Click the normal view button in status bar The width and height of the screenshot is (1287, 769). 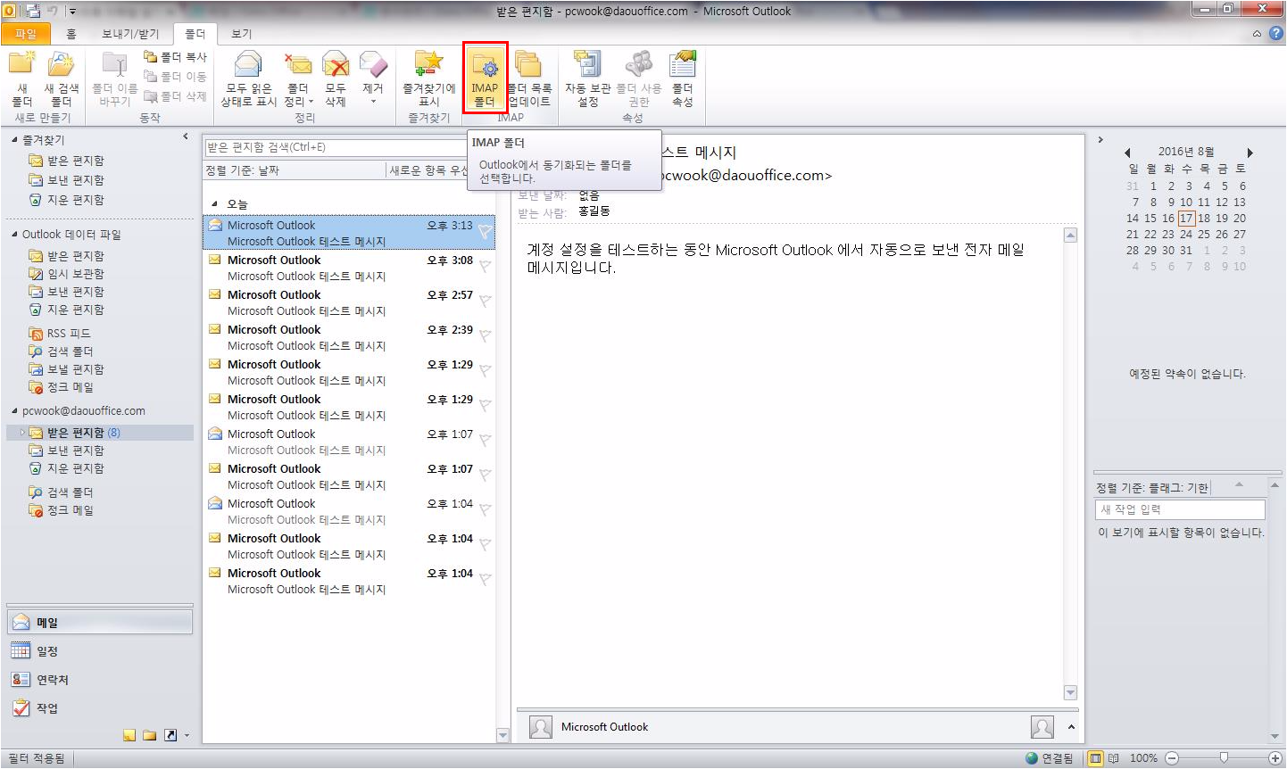[x=1096, y=758]
